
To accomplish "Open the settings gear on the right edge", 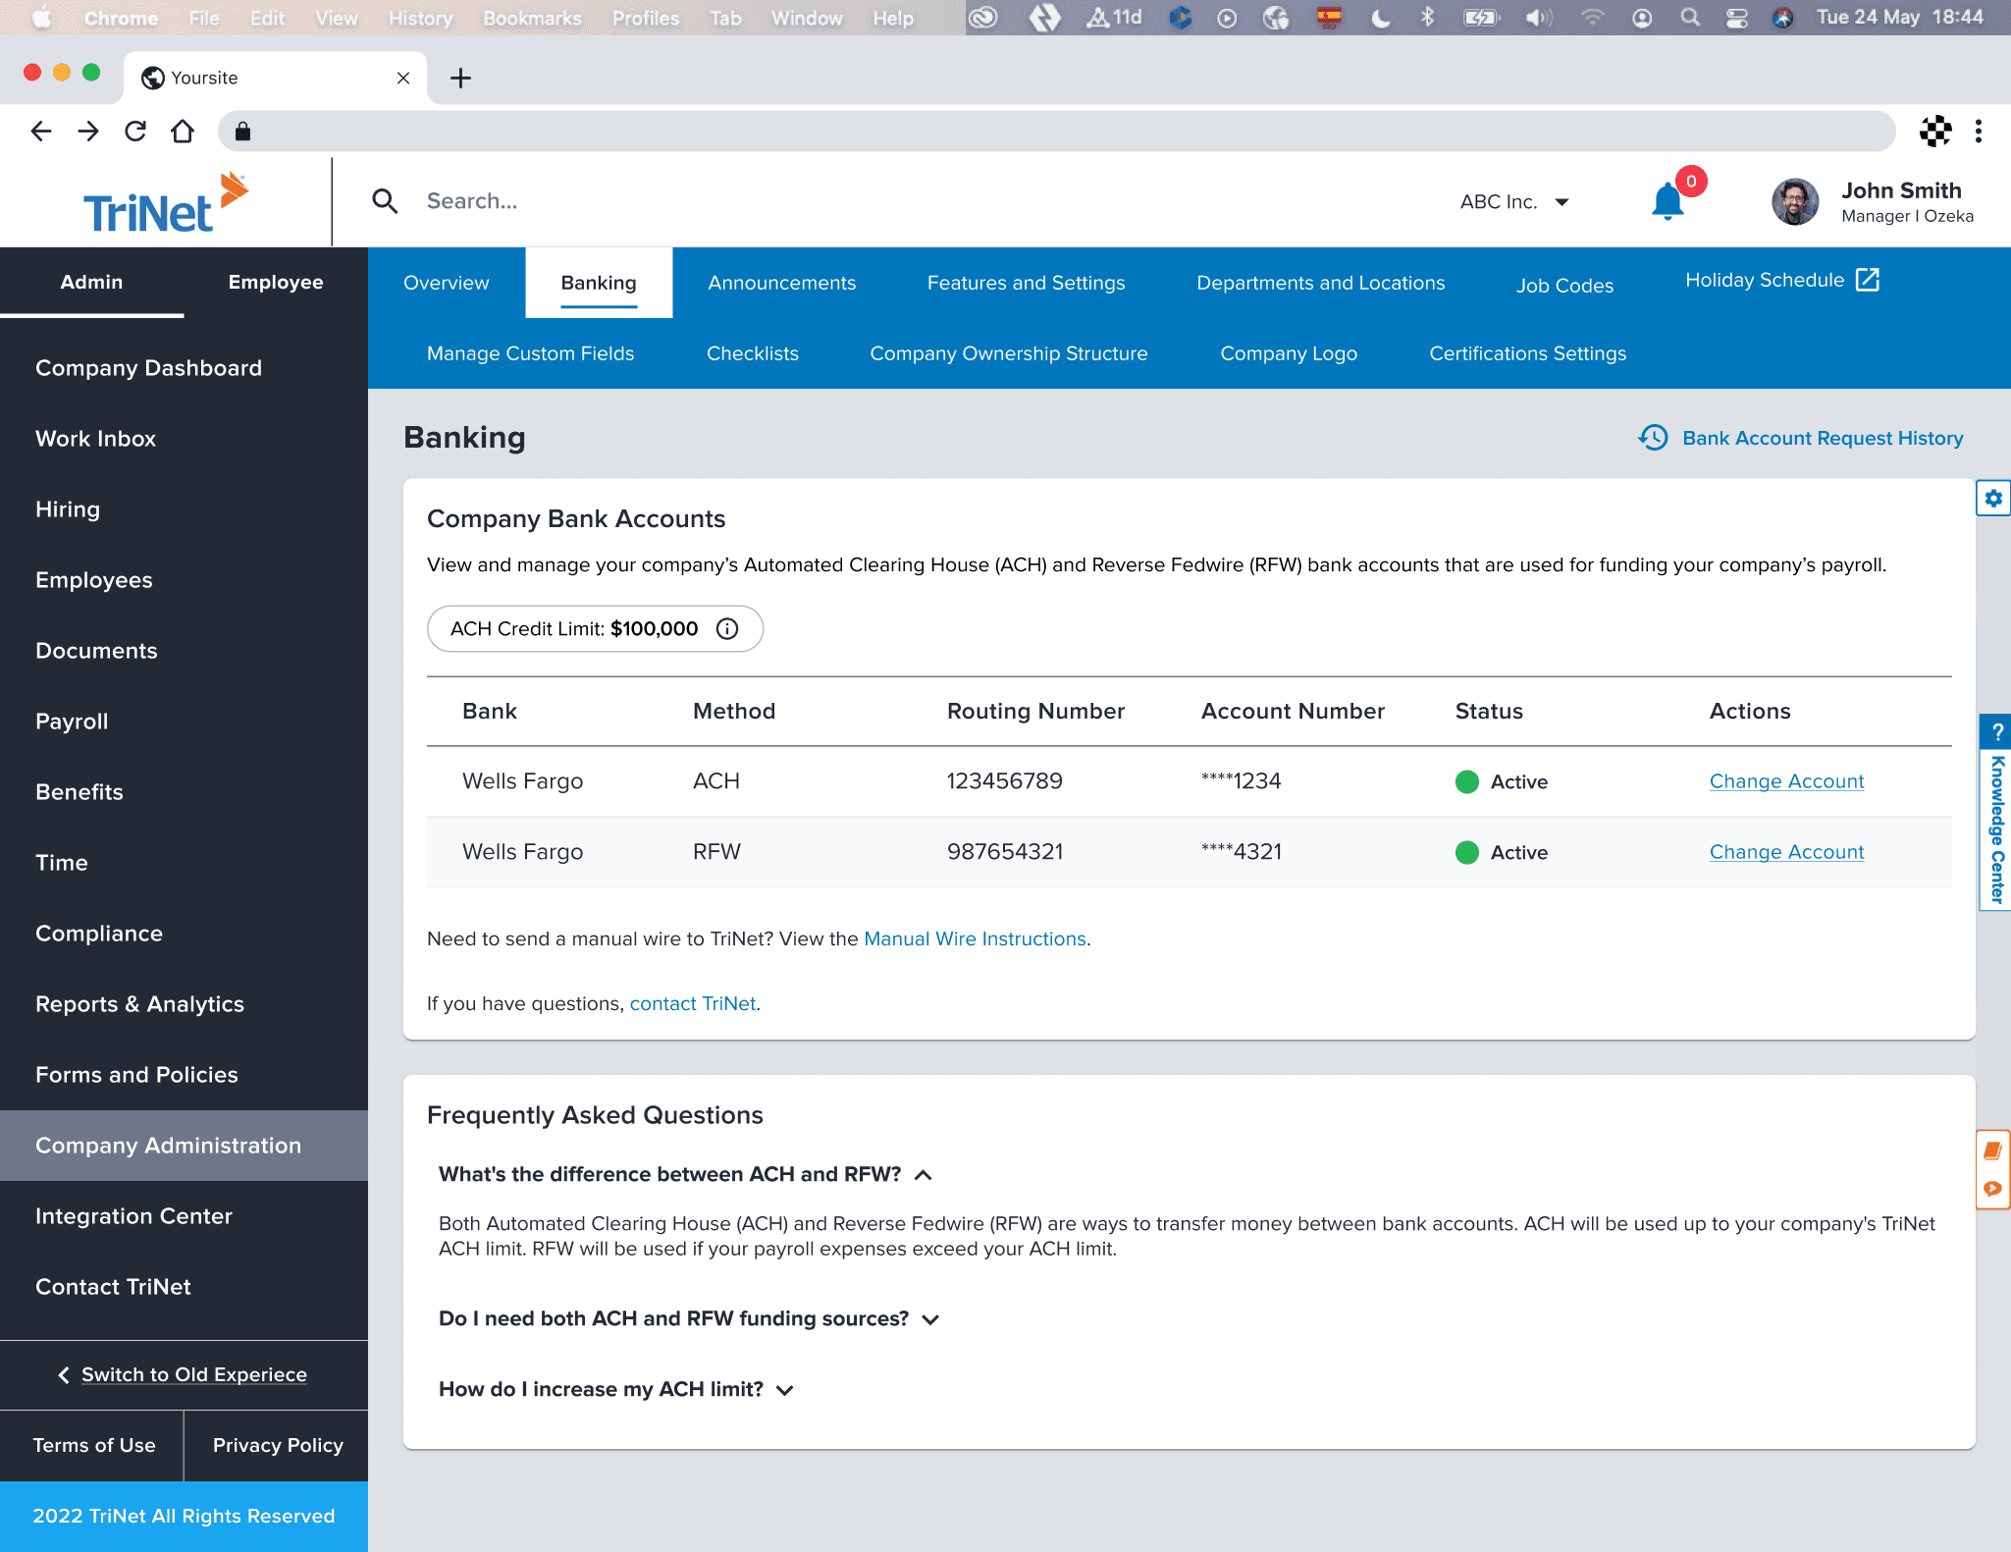I will [x=1993, y=499].
